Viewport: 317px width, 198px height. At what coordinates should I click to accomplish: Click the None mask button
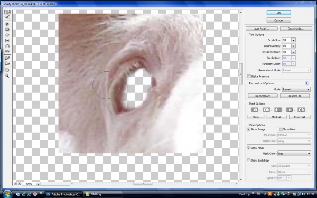(256, 117)
